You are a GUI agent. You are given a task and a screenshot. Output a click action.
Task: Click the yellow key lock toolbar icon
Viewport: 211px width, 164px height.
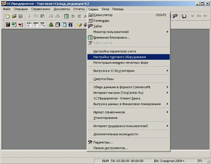[67, 16]
